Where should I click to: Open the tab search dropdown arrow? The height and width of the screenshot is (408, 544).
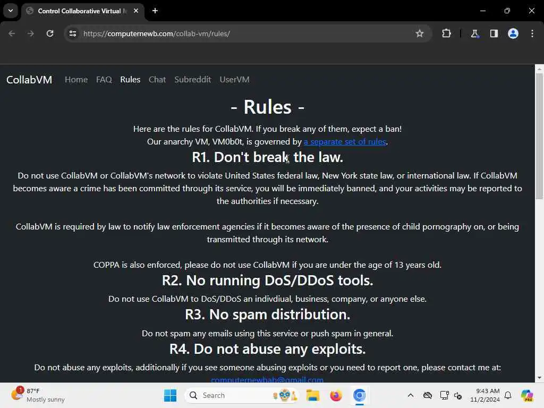click(x=11, y=11)
